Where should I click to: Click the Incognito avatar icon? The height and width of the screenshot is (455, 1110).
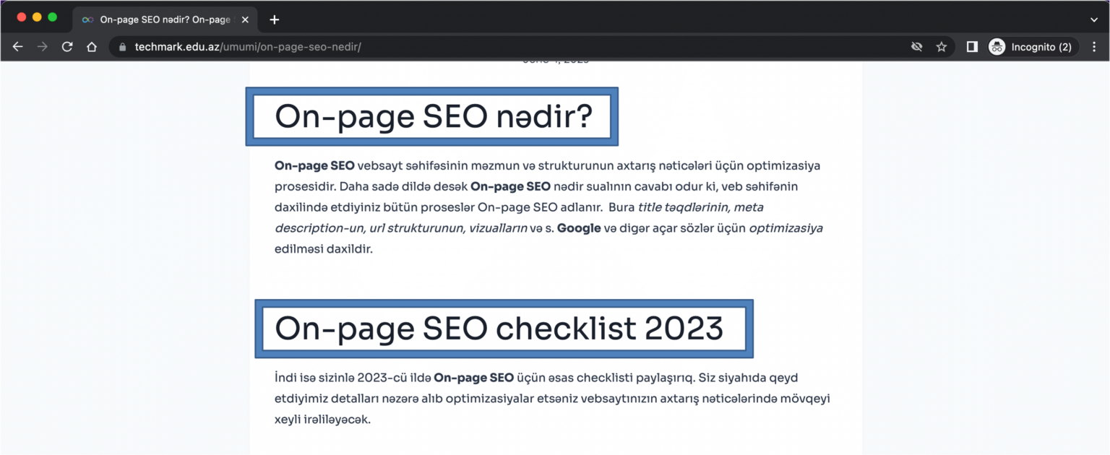point(997,46)
